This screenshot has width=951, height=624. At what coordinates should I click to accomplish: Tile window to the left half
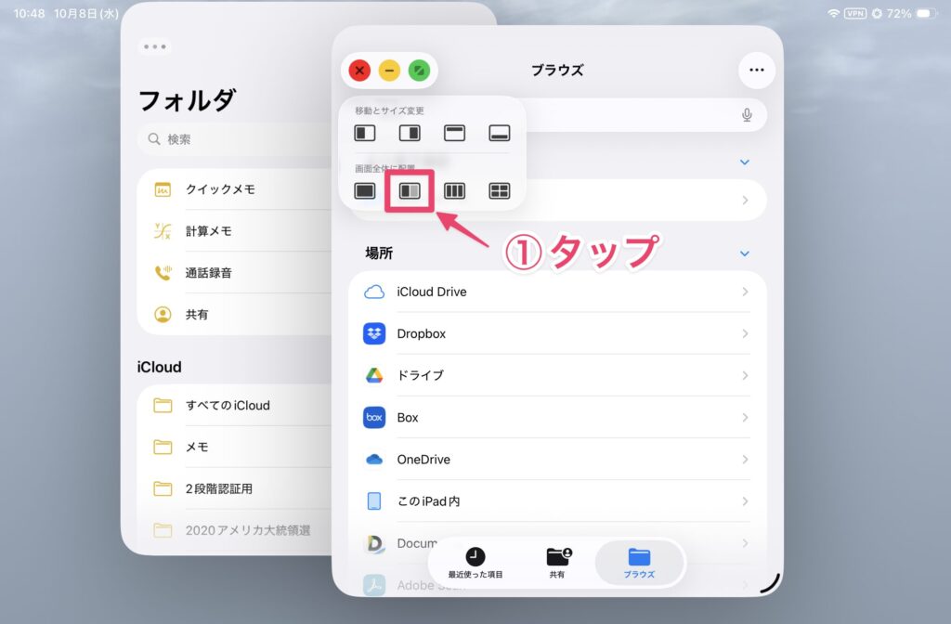(365, 133)
